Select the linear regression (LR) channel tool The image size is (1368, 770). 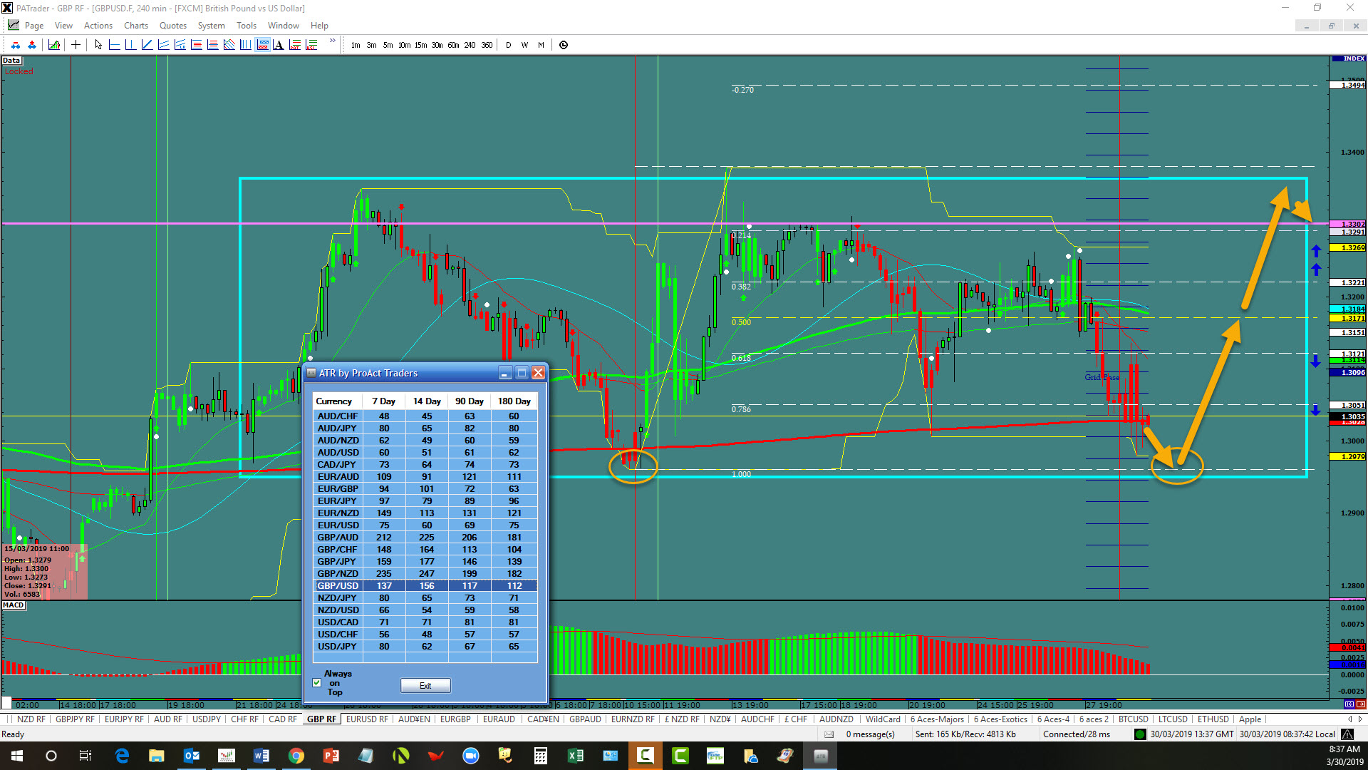180,45
